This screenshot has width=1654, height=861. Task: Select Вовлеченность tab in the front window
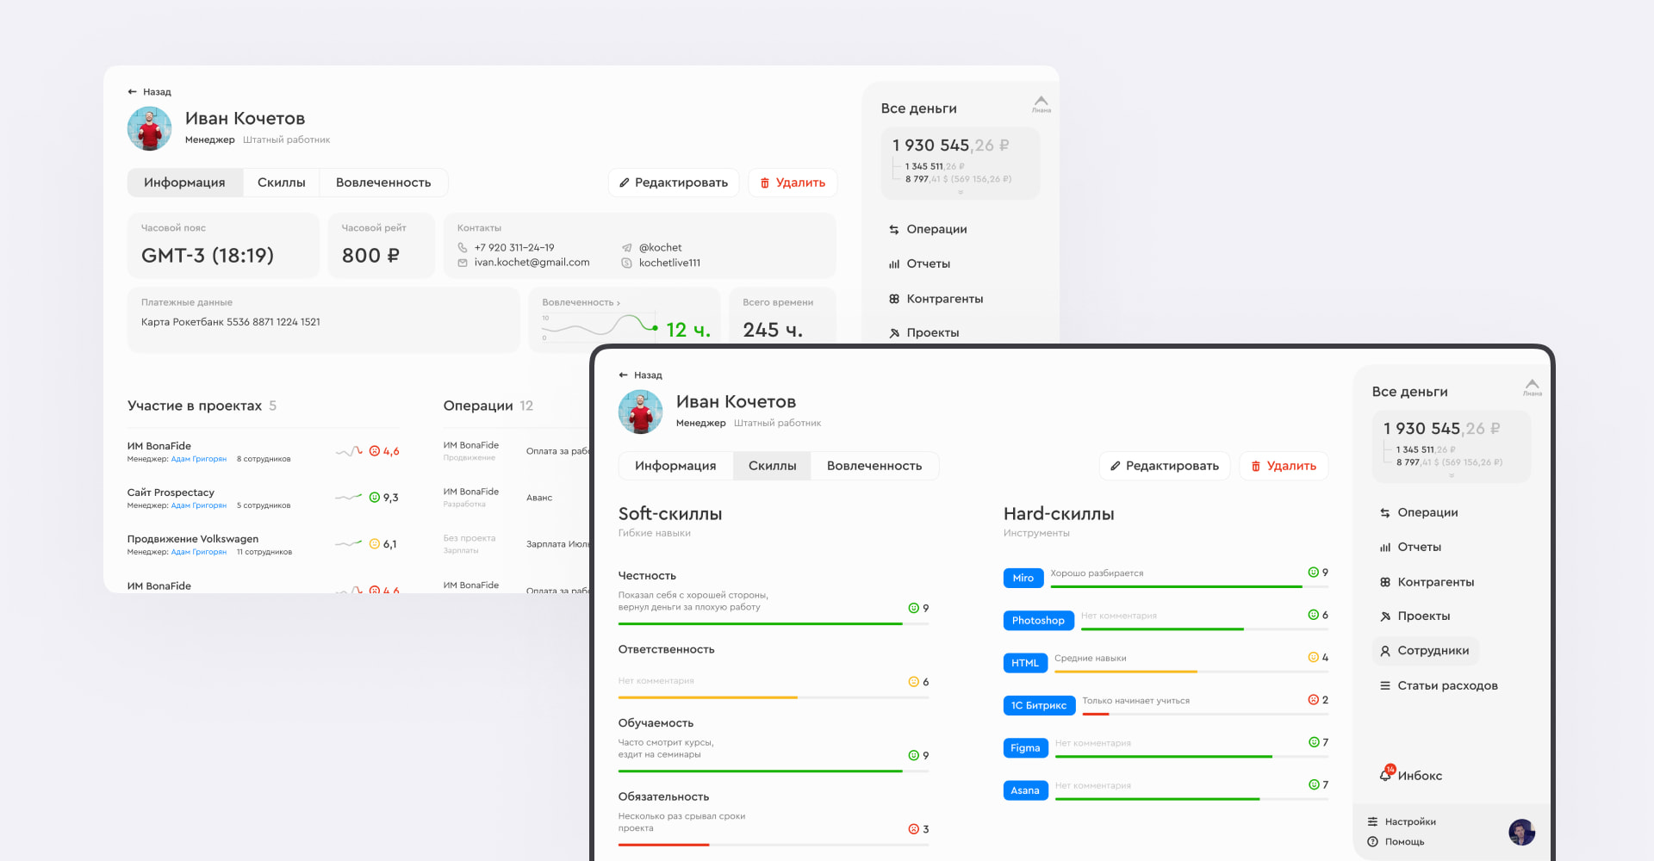(x=874, y=466)
